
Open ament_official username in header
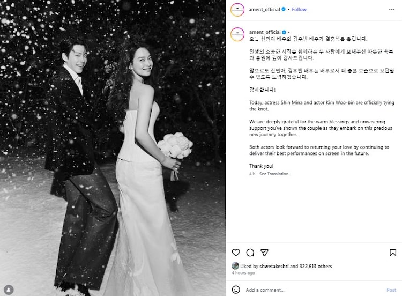[x=264, y=10]
